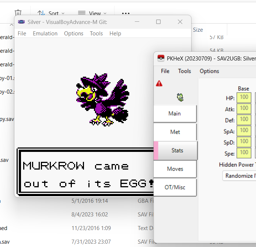Viewport: 256px width, 247px height.
Task: Click the Celebi sprite icon in PKHeX
Action: tap(180, 97)
